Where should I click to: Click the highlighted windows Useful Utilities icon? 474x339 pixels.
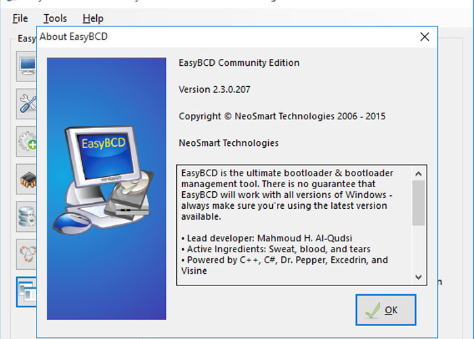pyautogui.click(x=26, y=292)
